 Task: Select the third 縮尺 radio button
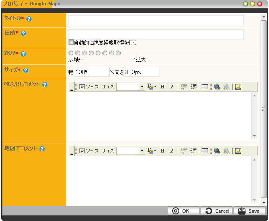pyautogui.click(x=84, y=53)
